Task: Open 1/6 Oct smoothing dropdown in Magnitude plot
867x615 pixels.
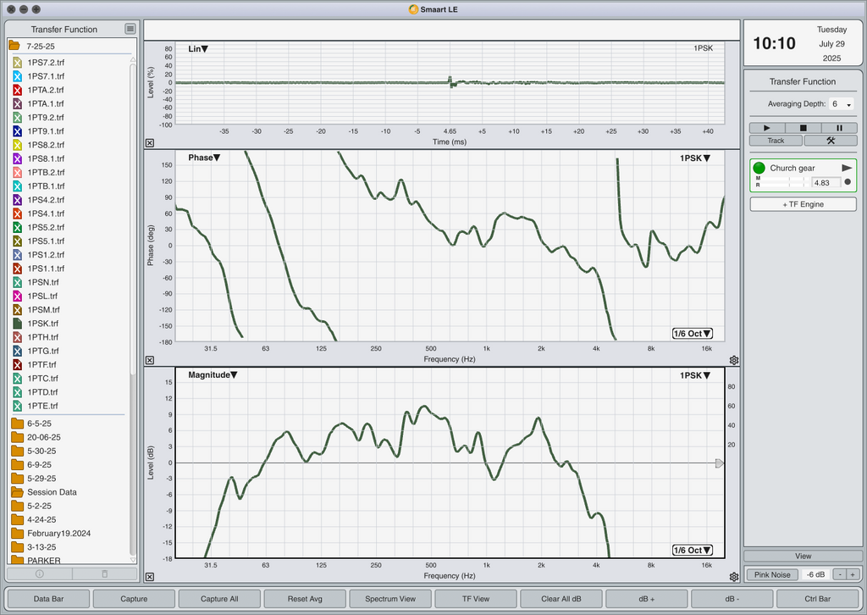Action: (693, 551)
